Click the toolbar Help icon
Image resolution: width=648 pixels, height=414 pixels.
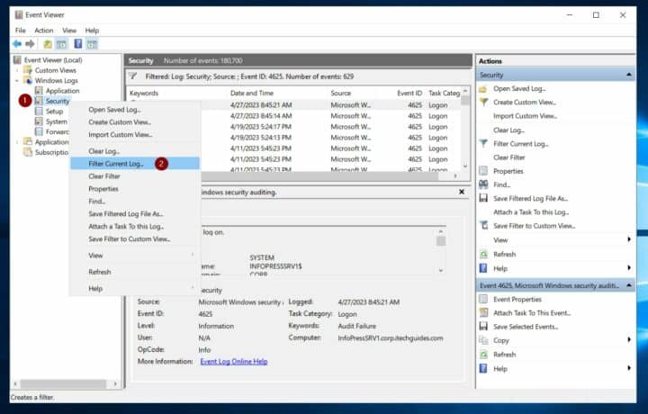pos(78,43)
